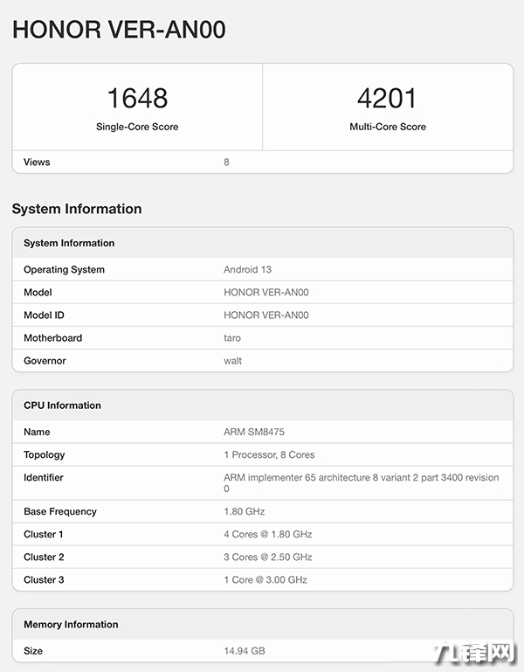Click the single-core score value 1648
This screenshot has height=672, width=524.
(x=137, y=97)
